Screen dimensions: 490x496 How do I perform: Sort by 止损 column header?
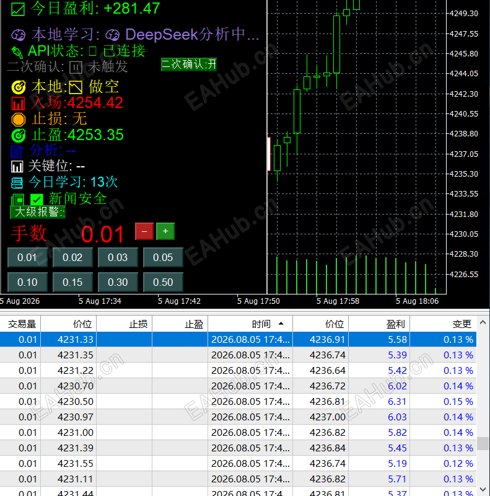click(x=125, y=324)
